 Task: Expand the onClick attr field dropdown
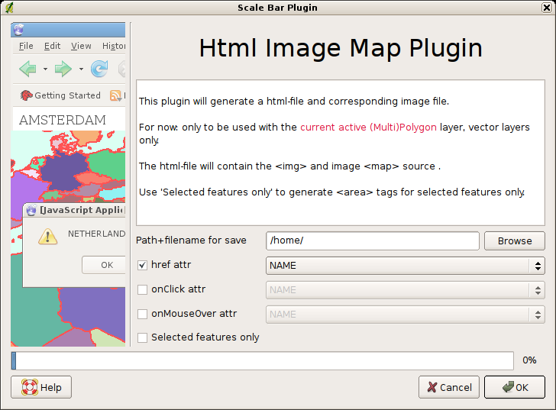405,290
